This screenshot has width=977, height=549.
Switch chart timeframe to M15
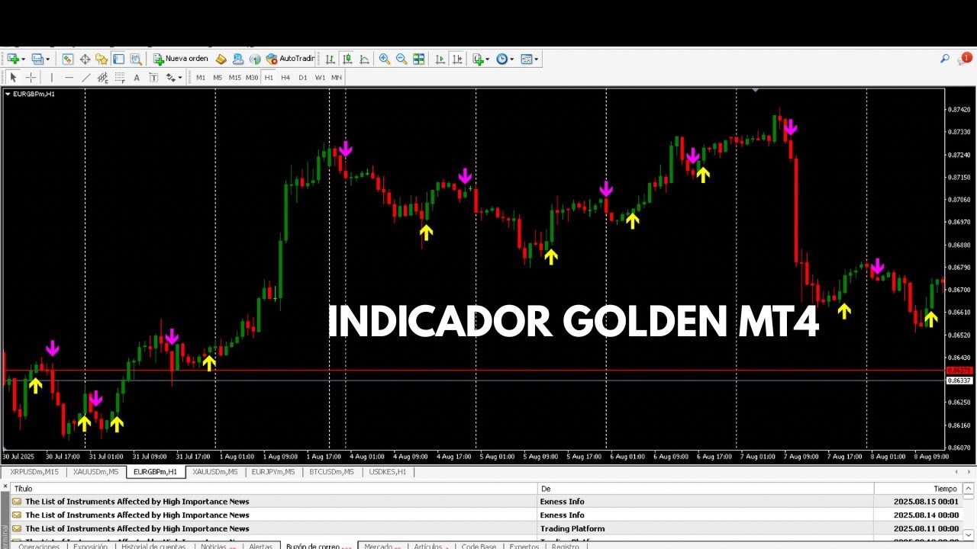click(234, 77)
